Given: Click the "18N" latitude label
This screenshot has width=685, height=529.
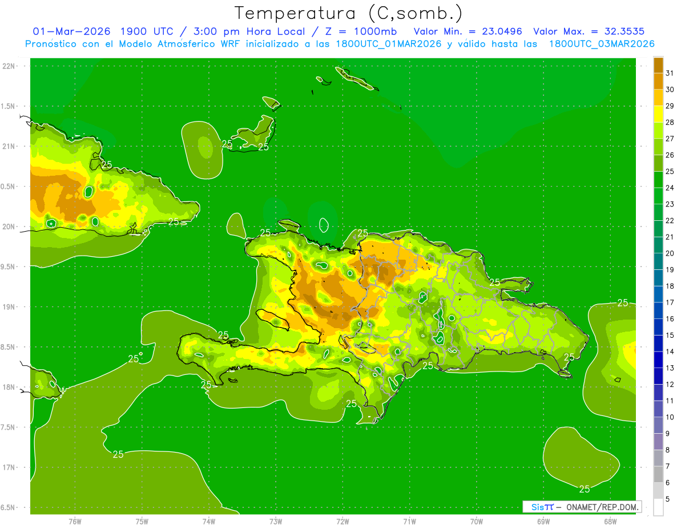Looking at the screenshot, I should click(8, 387).
